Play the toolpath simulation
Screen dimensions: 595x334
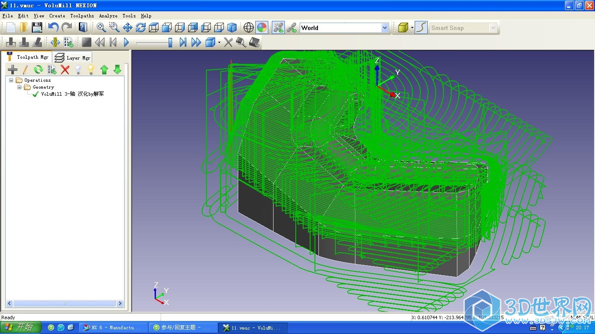click(x=126, y=42)
